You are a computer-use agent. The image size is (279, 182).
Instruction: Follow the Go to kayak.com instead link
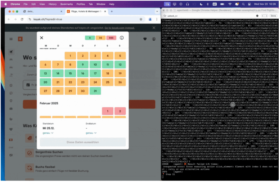(x=120, y=28)
